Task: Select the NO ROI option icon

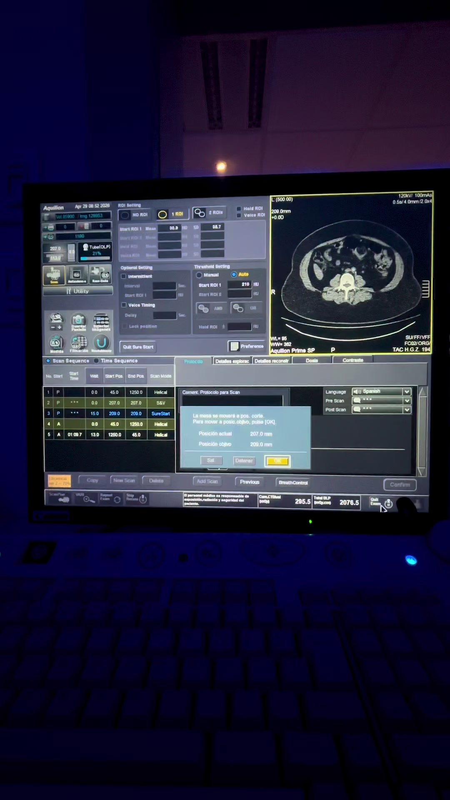Action: point(125,215)
